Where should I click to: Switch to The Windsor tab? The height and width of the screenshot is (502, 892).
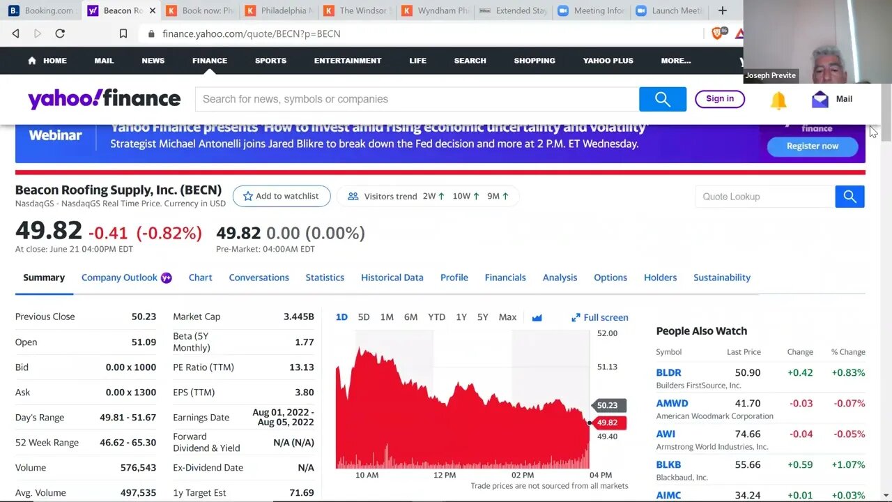coord(358,10)
